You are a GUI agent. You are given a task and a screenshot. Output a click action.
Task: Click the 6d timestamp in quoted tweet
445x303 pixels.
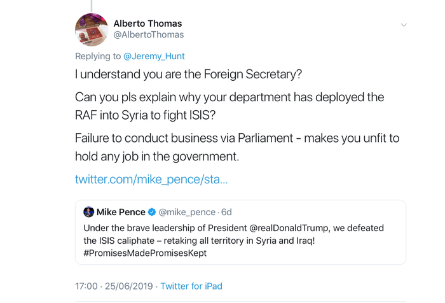(x=226, y=212)
